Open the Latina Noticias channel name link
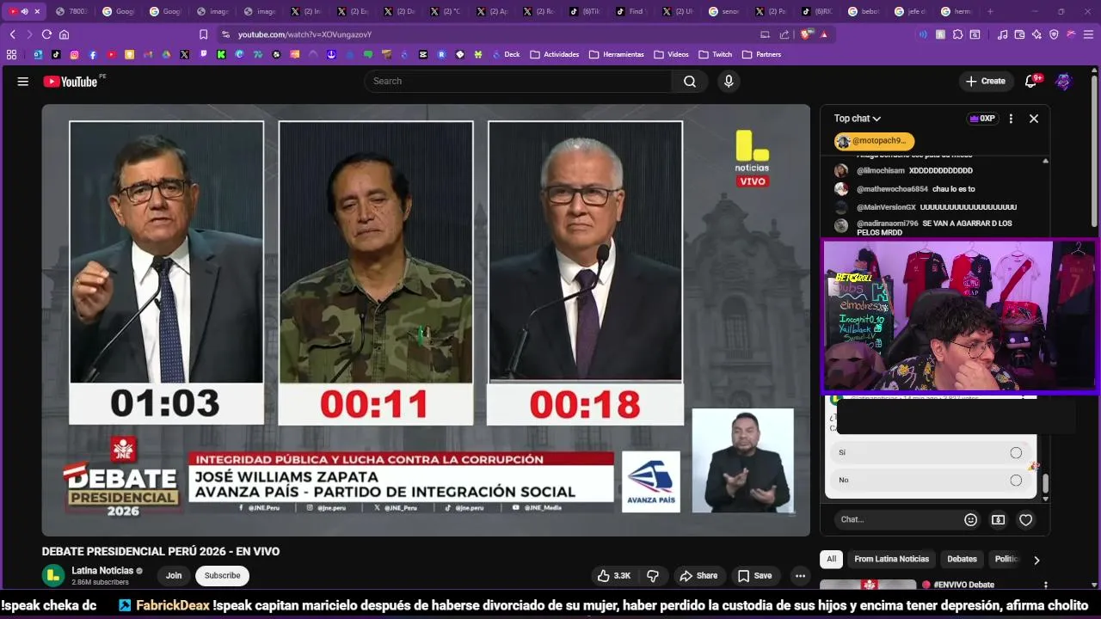This screenshot has height=619, width=1101. pos(102,571)
